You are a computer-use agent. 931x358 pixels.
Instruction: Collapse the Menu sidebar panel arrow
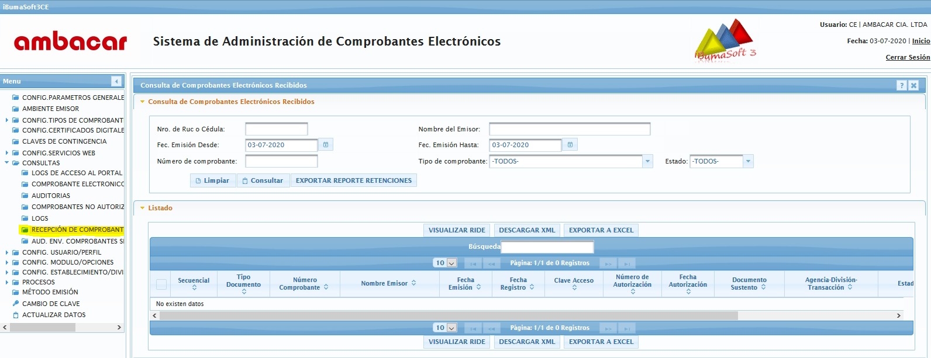(x=116, y=81)
